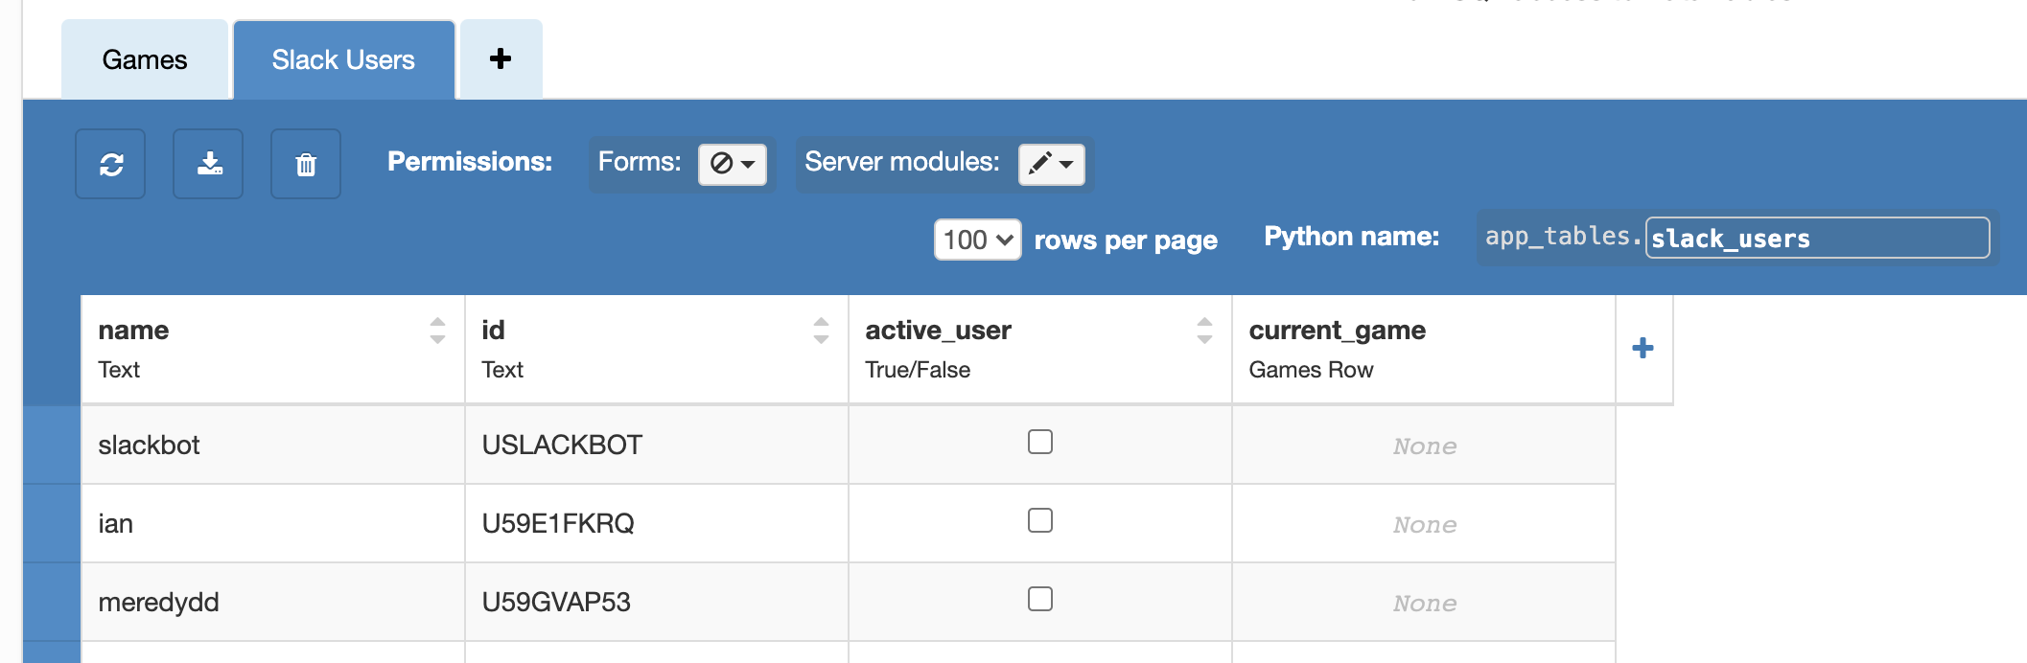
Task: Click the download table data icon
Action: tap(208, 164)
